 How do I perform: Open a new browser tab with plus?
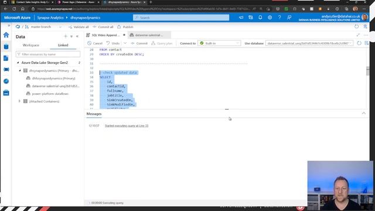click(151, 2)
